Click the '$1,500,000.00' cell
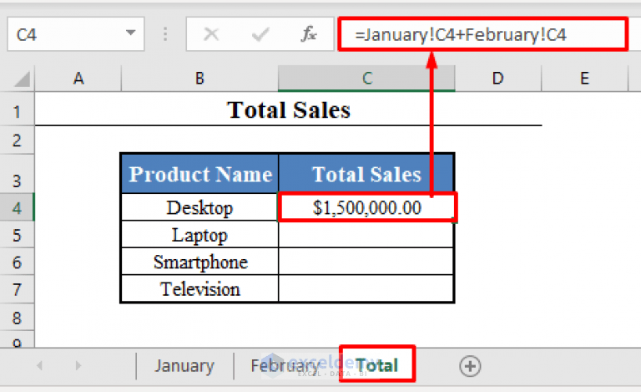The width and height of the screenshot is (641, 392). (x=366, y=207)
